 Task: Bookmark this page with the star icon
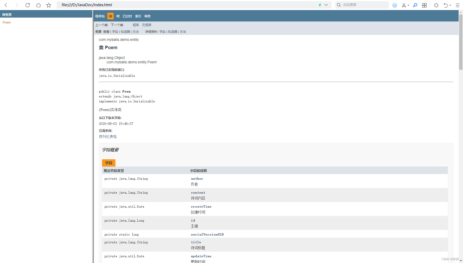coord(49,5)
